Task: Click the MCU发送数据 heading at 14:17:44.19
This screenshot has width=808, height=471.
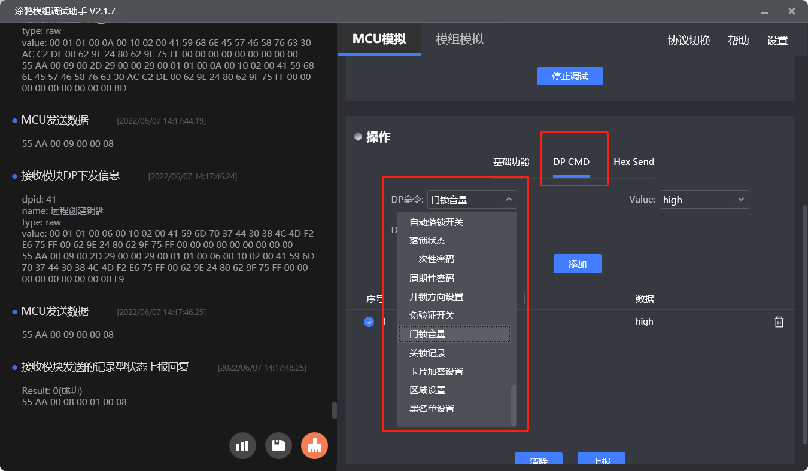Action: pyautogui.click(x=55, y=120)
